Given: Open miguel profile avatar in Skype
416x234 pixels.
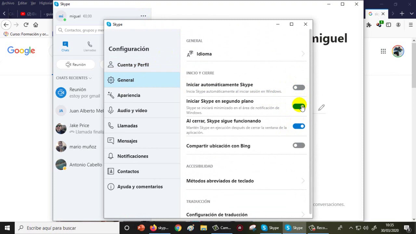Looking at the screenshot, I should coord(61,16).
